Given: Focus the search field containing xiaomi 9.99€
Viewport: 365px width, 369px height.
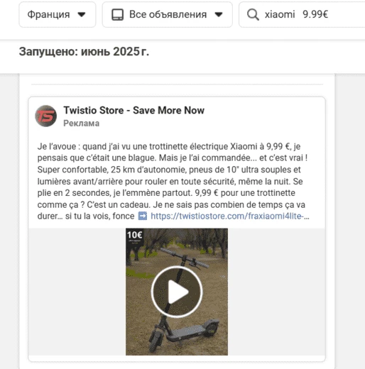Looking at the screenshot, I should (x=302, y=15).
